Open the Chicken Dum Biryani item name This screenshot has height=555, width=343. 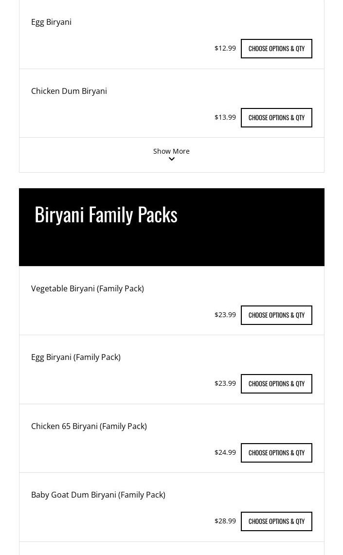tap(69, 91)
